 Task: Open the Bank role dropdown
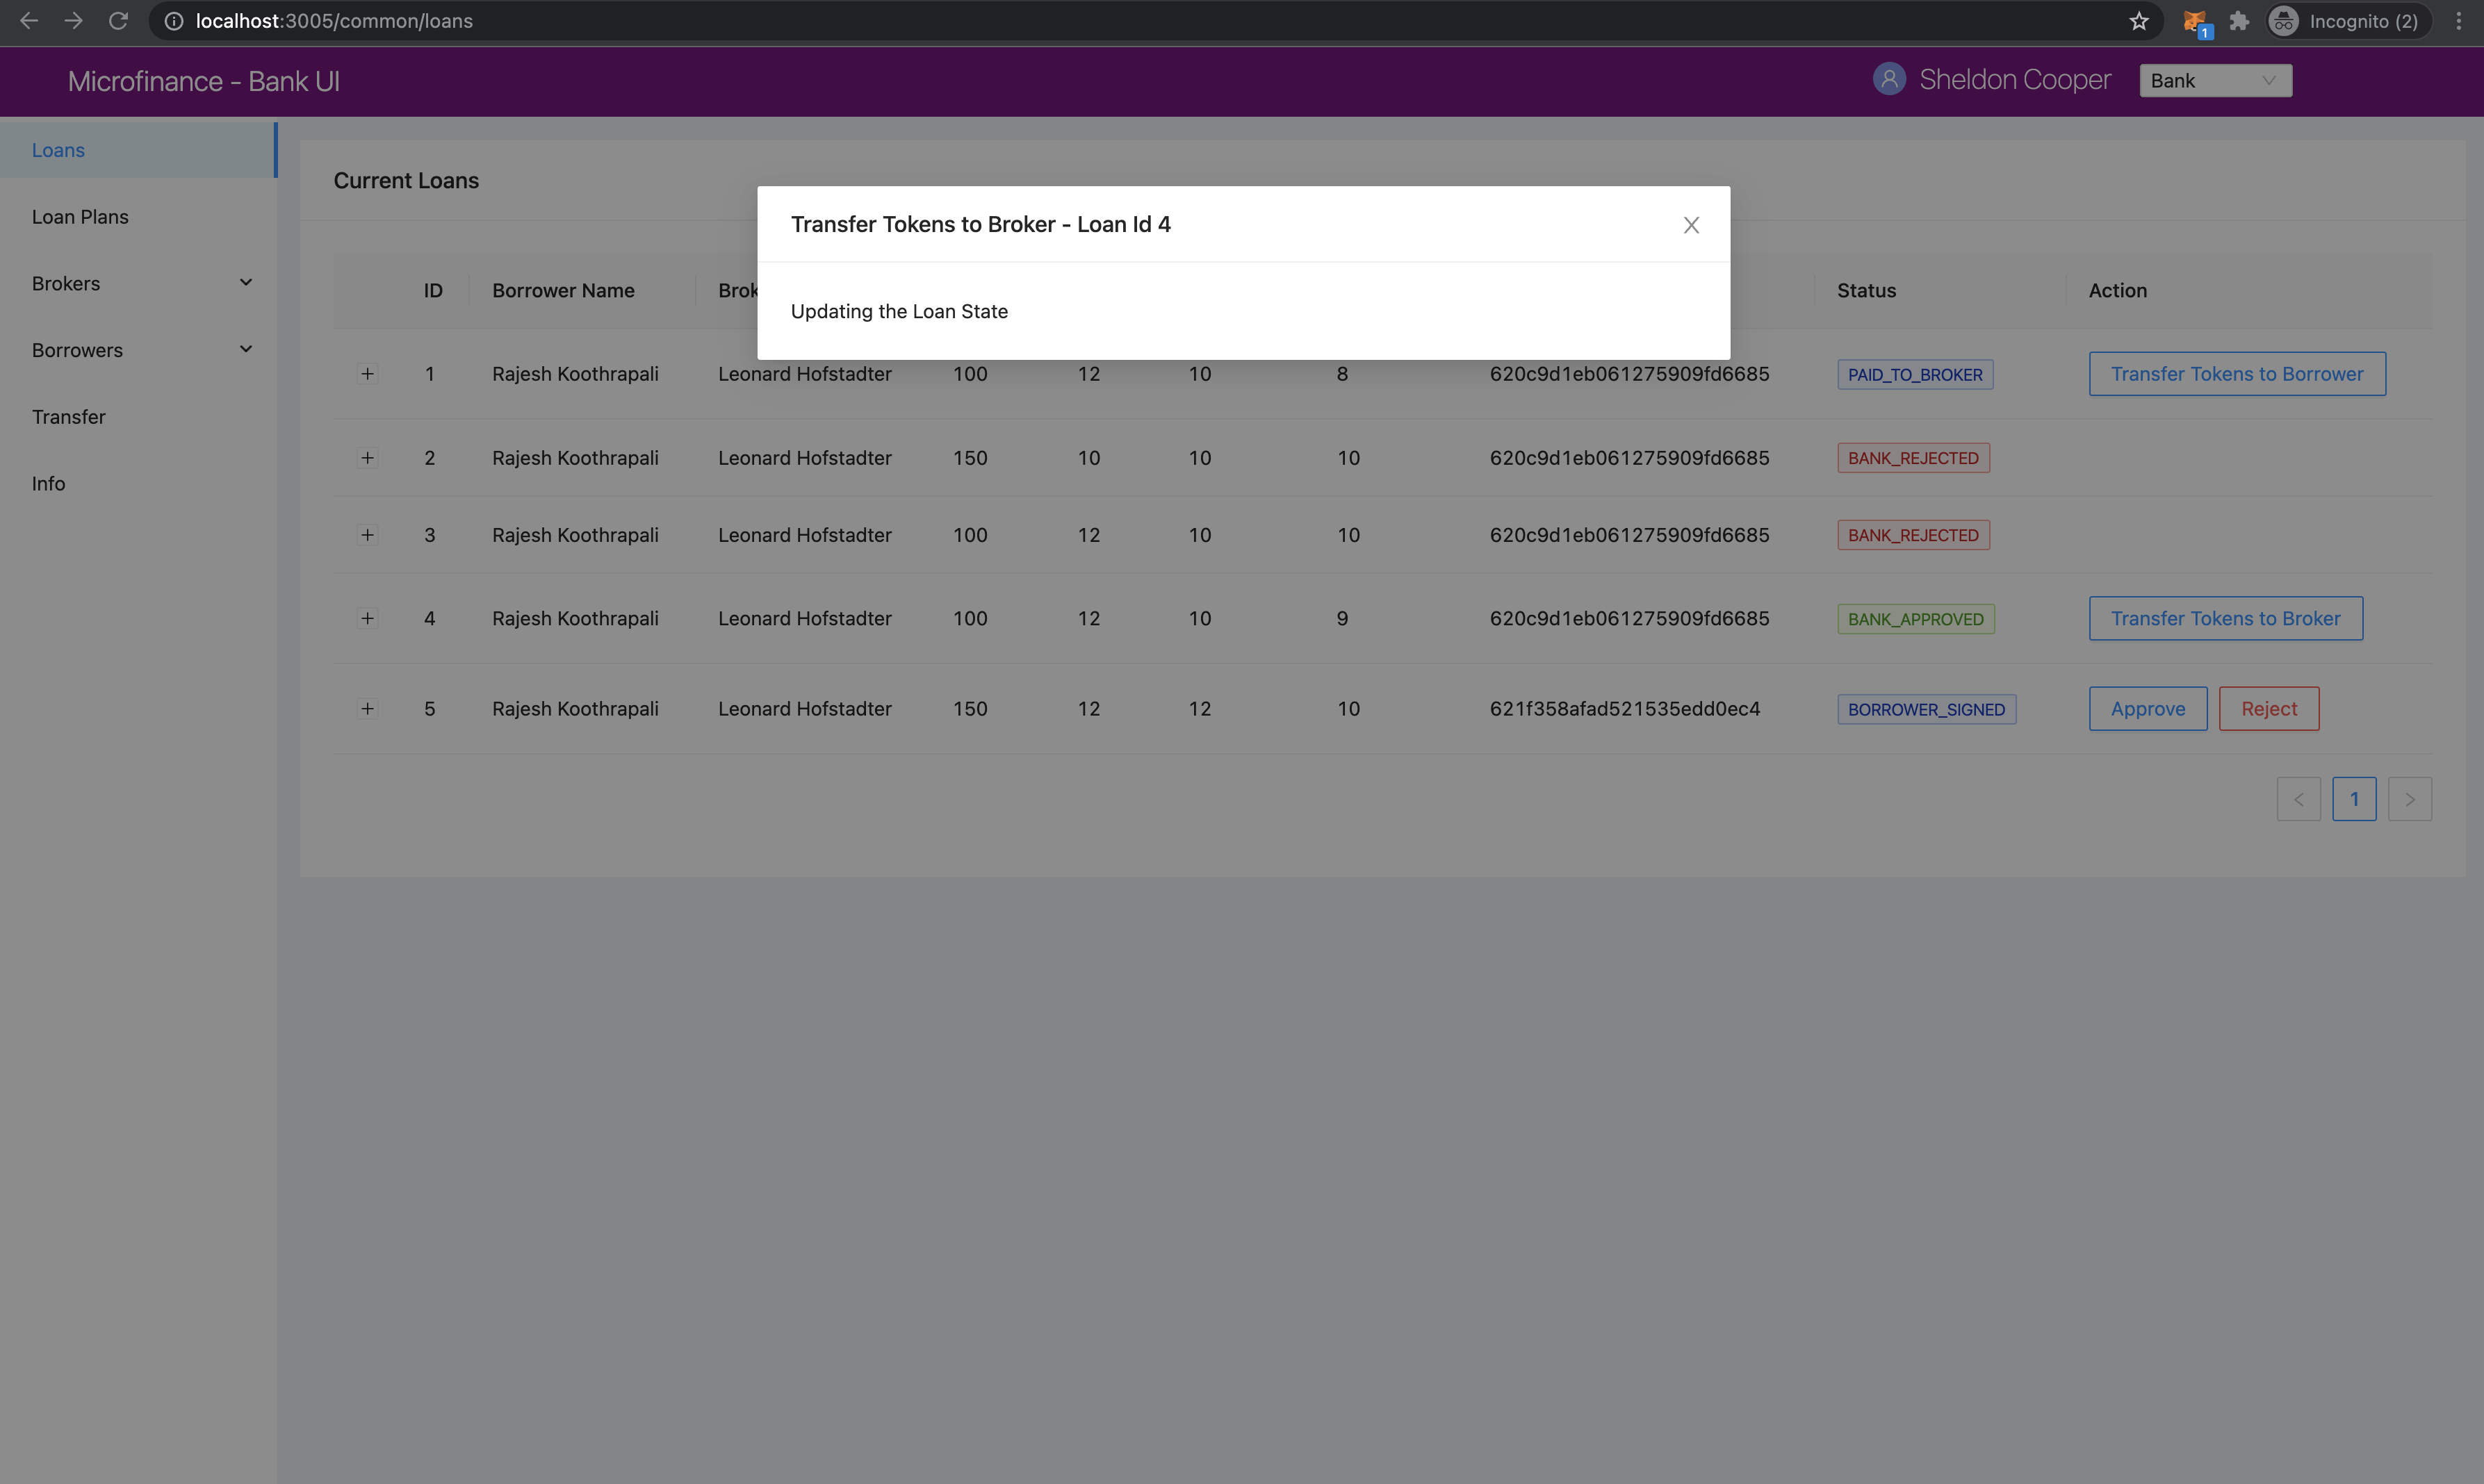click(2215, 81)
